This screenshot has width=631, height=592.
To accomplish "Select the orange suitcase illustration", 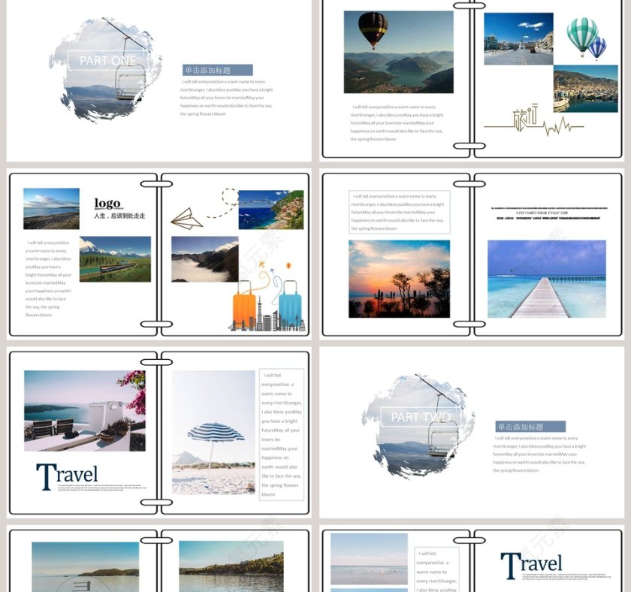I will tap(245, 305).
